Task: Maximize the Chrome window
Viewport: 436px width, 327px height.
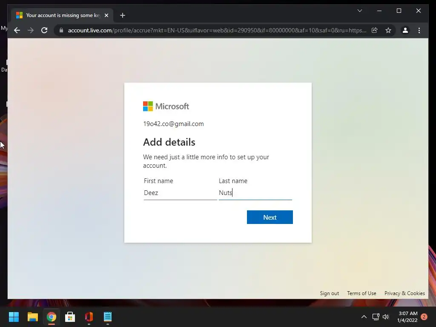Action: tap(399, 11)
